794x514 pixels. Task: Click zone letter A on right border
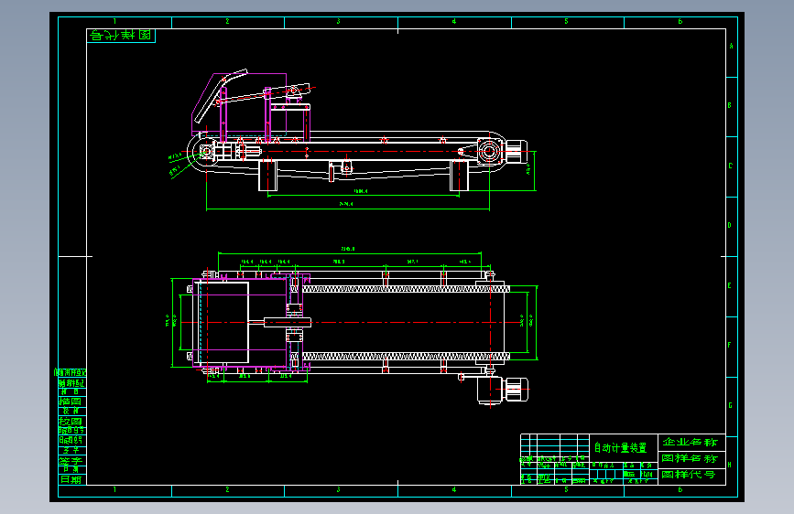[731, 46]
